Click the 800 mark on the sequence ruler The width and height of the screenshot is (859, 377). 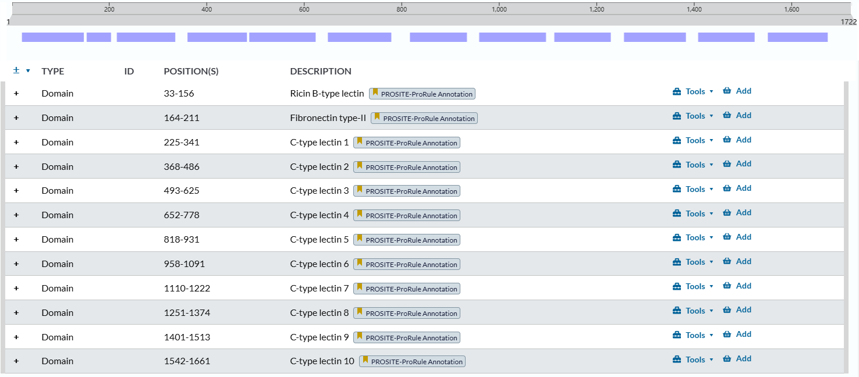click(401, 9)
